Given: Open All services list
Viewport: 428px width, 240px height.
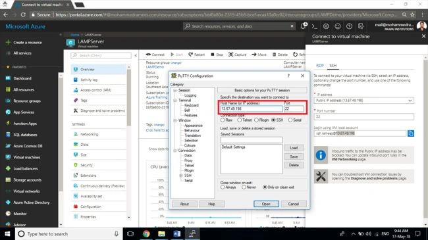Looking at the screenshot, I should 22,53.
